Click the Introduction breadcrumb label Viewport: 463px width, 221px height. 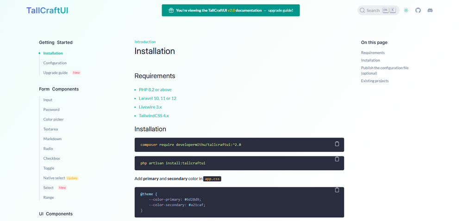(145, 42)
